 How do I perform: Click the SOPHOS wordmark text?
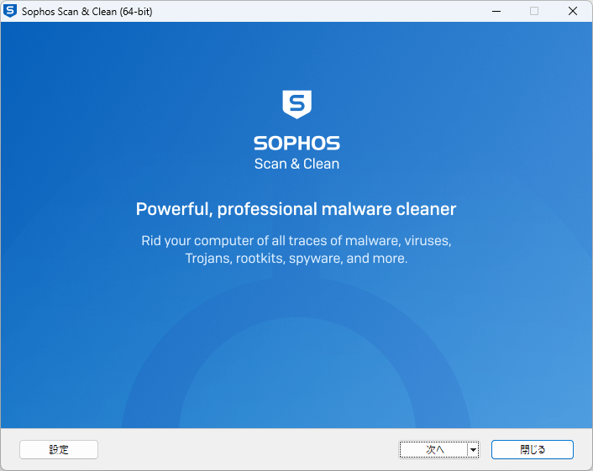click(x=296, y=144)
